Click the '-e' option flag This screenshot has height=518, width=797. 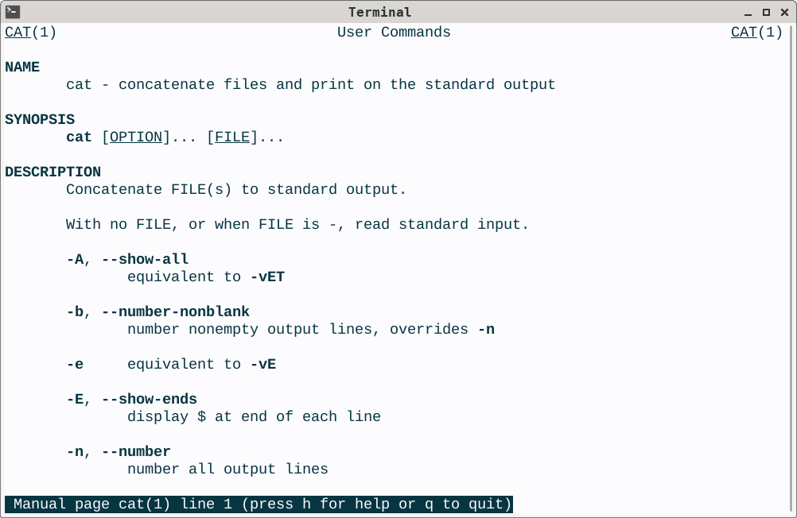click(75, 364)
